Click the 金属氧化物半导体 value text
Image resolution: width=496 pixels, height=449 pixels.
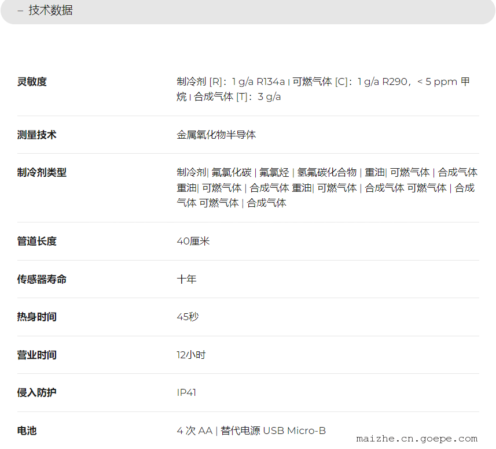coord(216,135)
